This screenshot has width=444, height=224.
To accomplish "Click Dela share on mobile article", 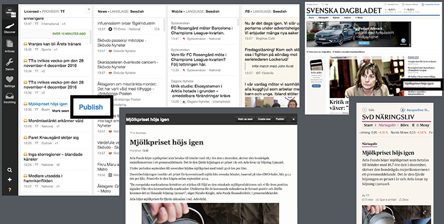I will click(403, 199).
